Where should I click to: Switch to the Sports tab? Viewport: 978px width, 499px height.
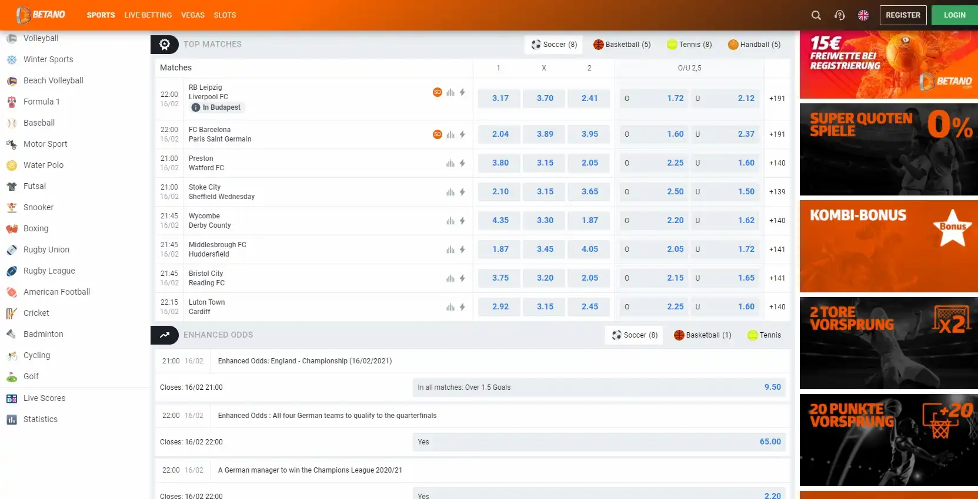point(101,15)
